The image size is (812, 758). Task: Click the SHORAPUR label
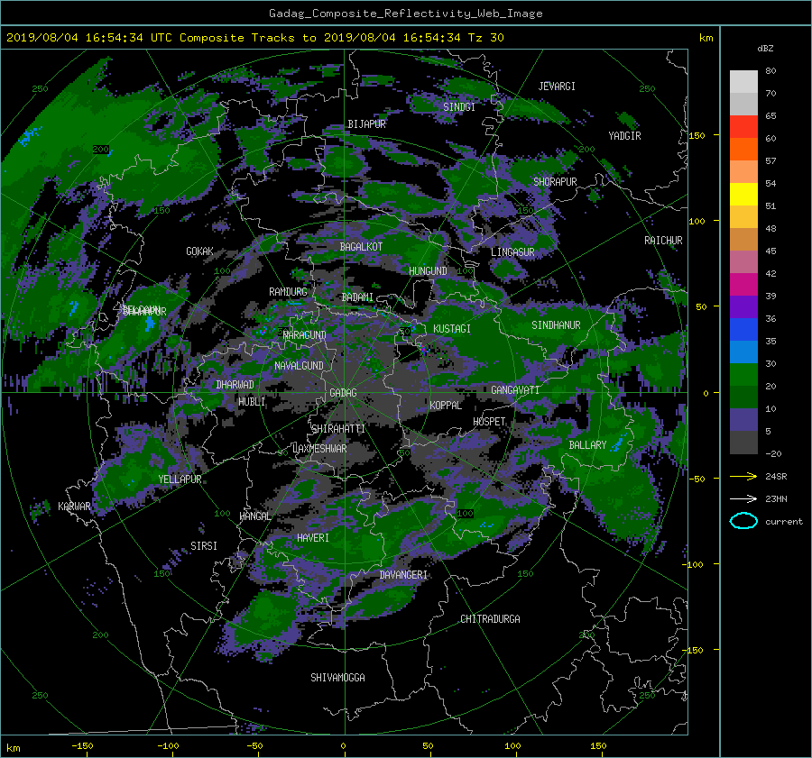[555, 182]
